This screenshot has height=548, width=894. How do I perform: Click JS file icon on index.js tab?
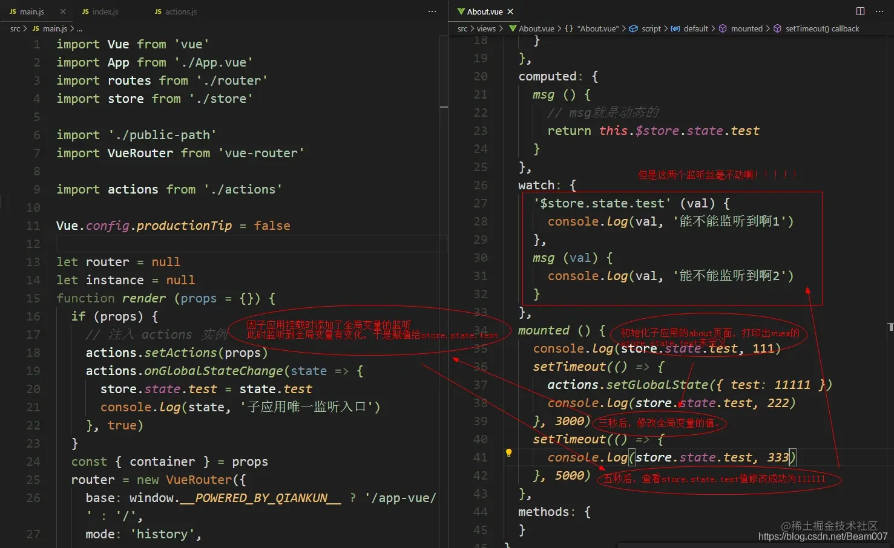(x=85, y=11)
